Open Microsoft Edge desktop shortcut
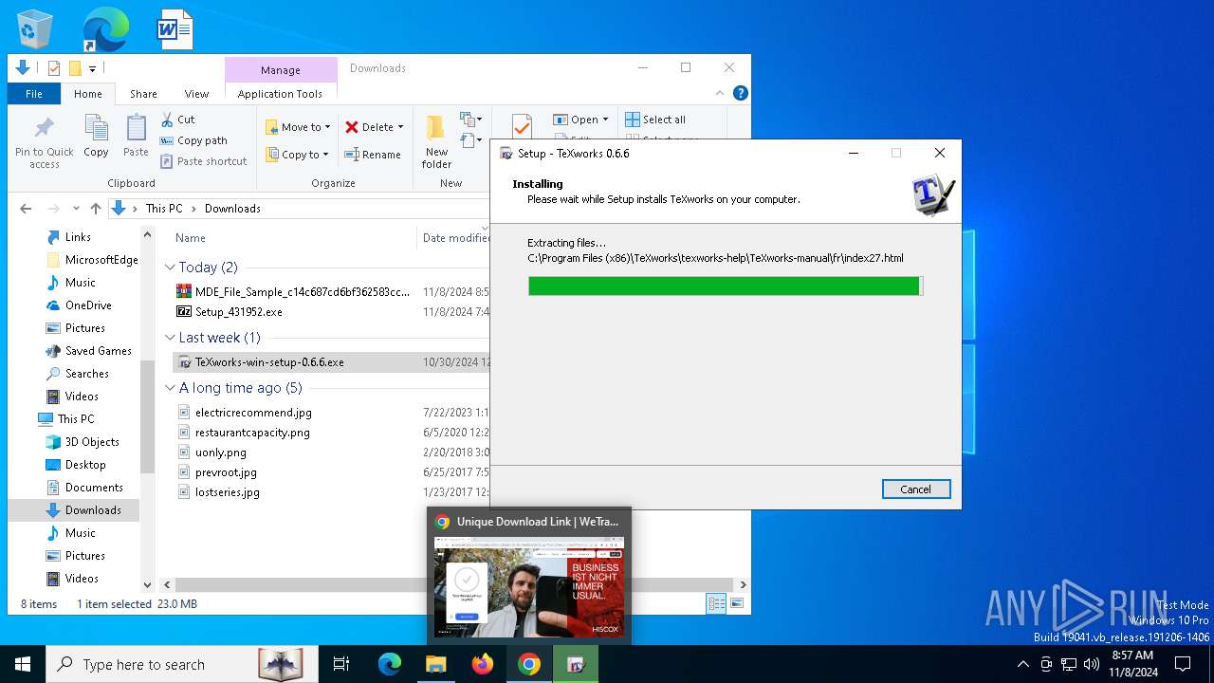 click(x=104, y=29)
